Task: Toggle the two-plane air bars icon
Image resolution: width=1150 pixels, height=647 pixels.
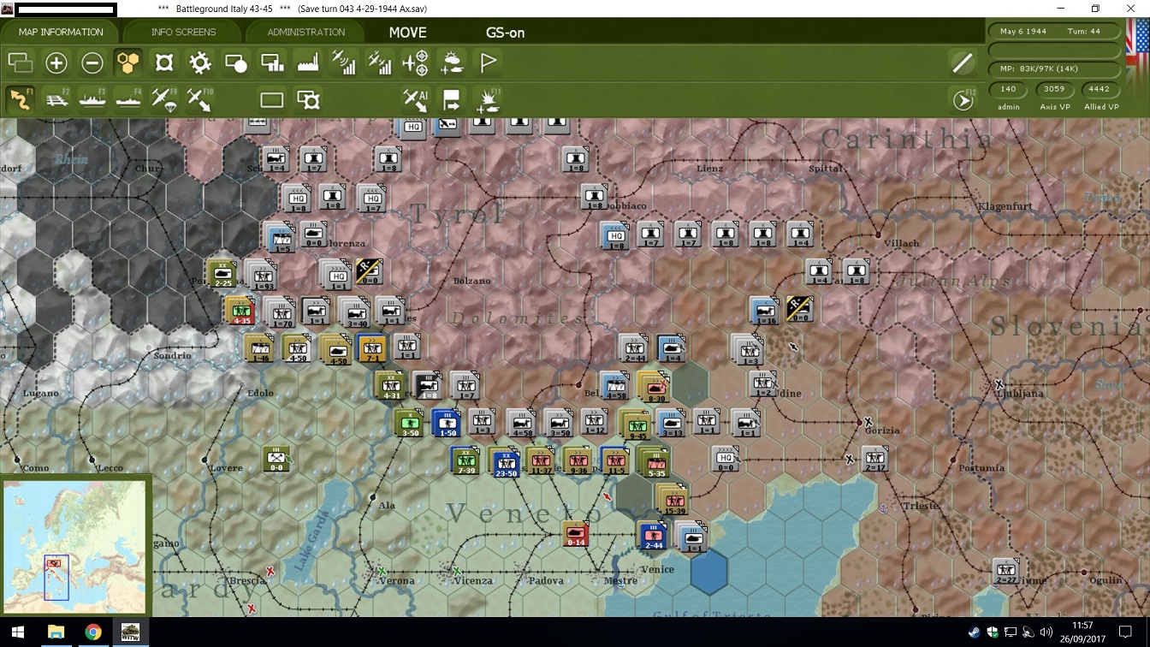Action: (x=380, y=62)
